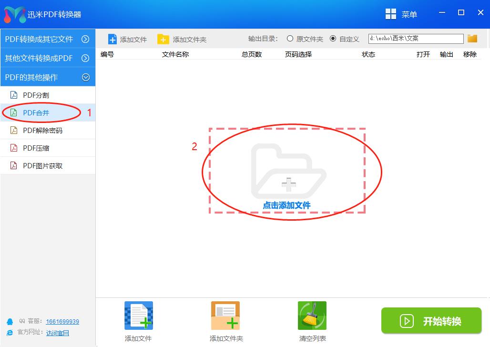
Task: Select the 原文件夹 output option
Action: (290, 39)
